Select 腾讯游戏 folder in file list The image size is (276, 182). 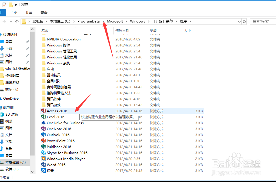pyautogui.click(x=122, y=105)
